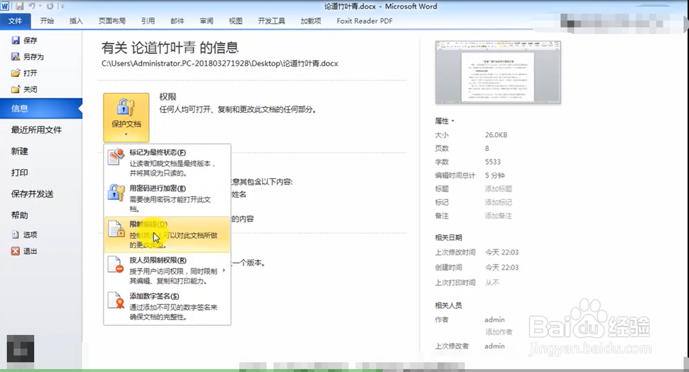Click the Undo icon in quick access toolbar
689x372 pixels.
[x=32, y=6]
